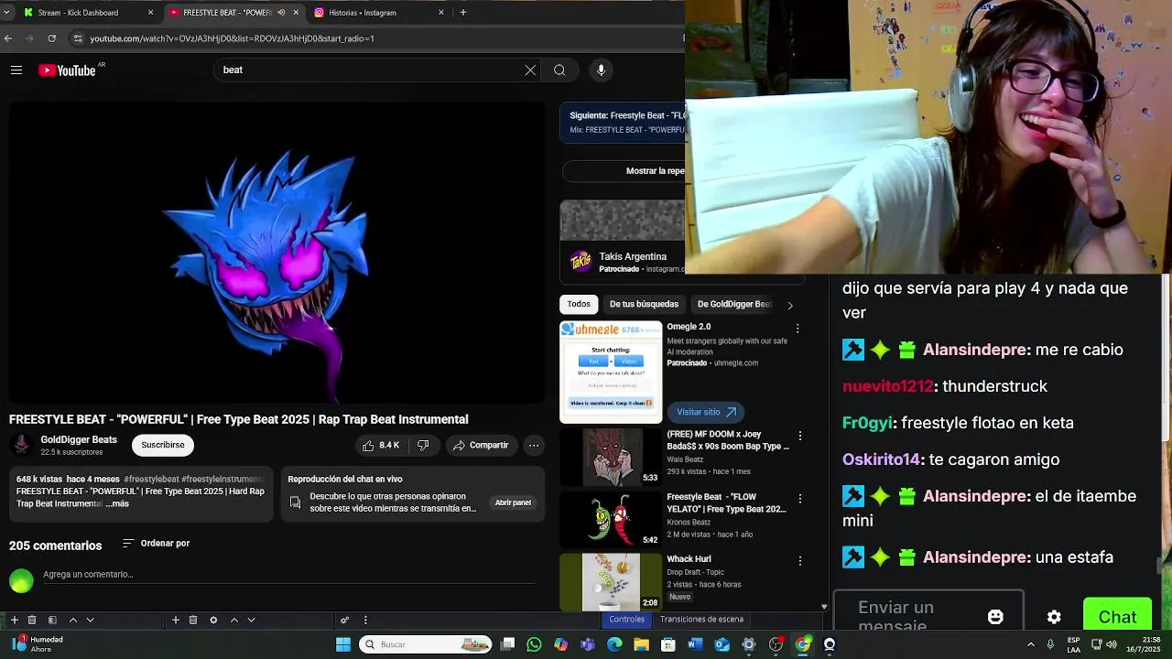This screenshot has width=1172, height=659.
Task: Open a new browser tab
Action: coord(463,13)
